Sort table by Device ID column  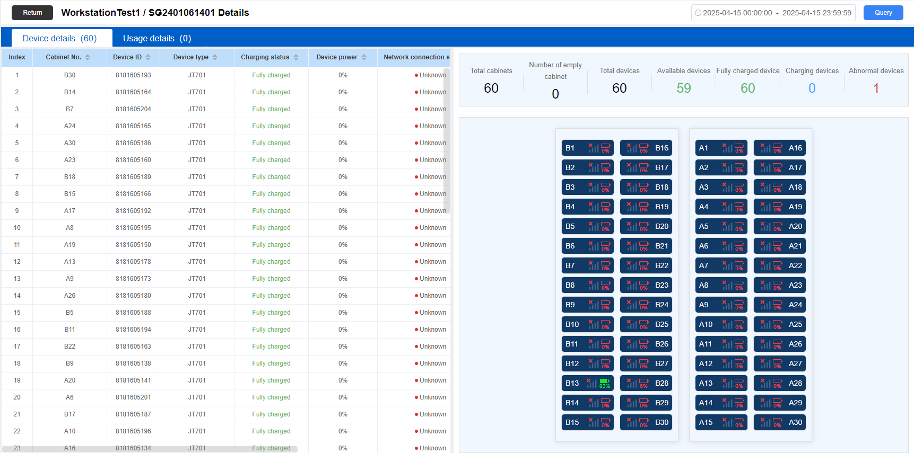[148, 57]
